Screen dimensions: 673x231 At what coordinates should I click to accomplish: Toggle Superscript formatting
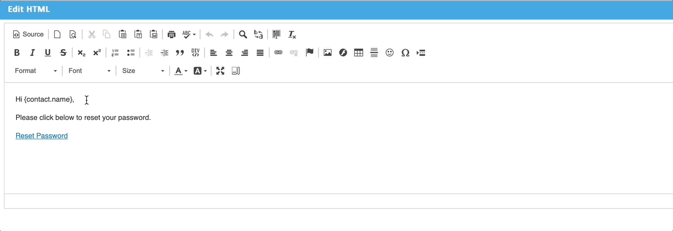97,53
